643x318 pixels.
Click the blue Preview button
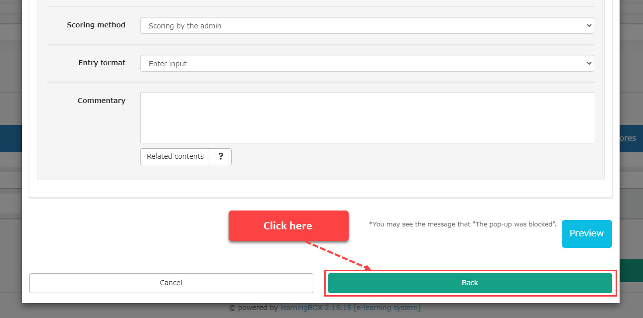[x=586, y=233]
